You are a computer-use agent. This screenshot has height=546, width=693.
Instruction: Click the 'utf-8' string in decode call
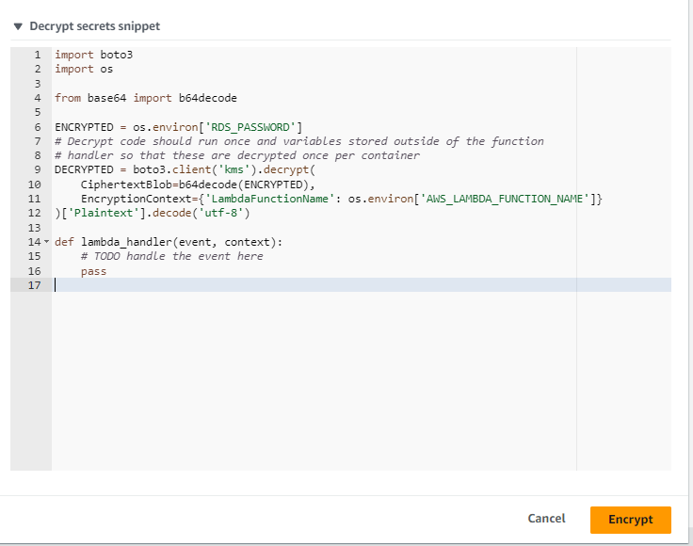(x=221, y=213)
